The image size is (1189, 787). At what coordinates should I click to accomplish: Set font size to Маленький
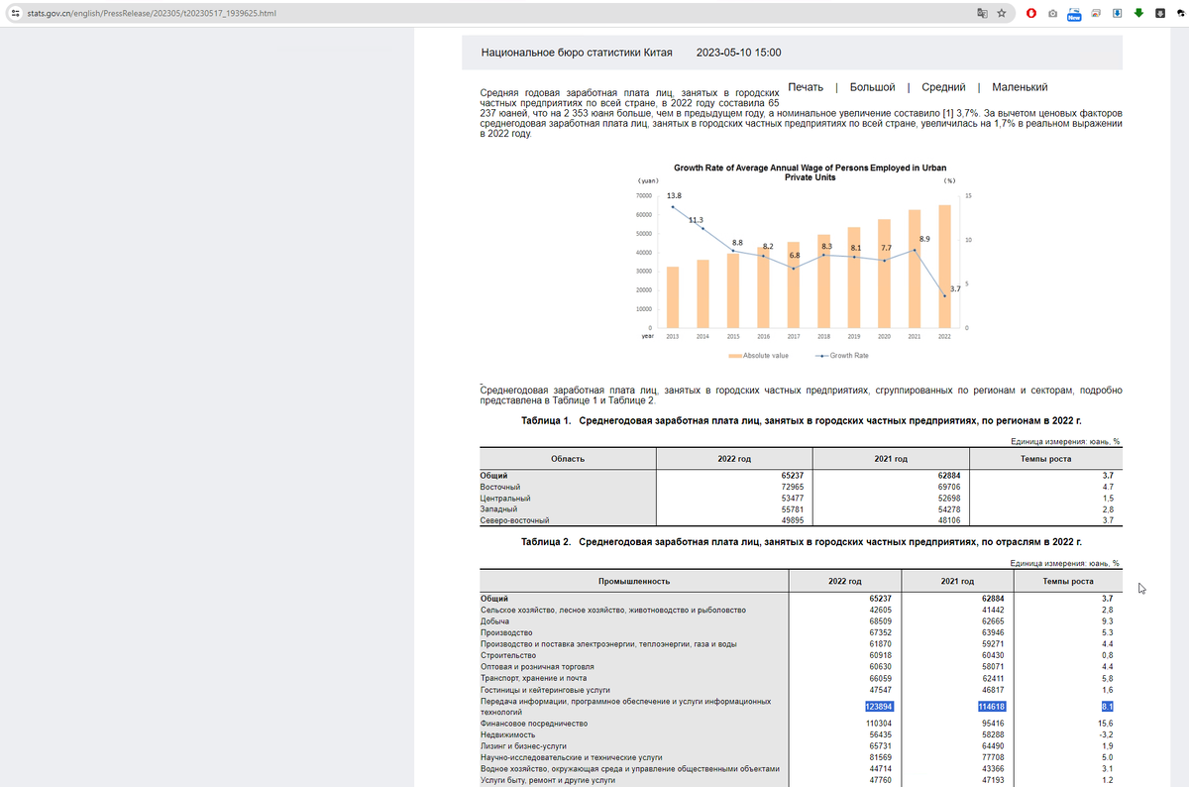coord(1020,88)
